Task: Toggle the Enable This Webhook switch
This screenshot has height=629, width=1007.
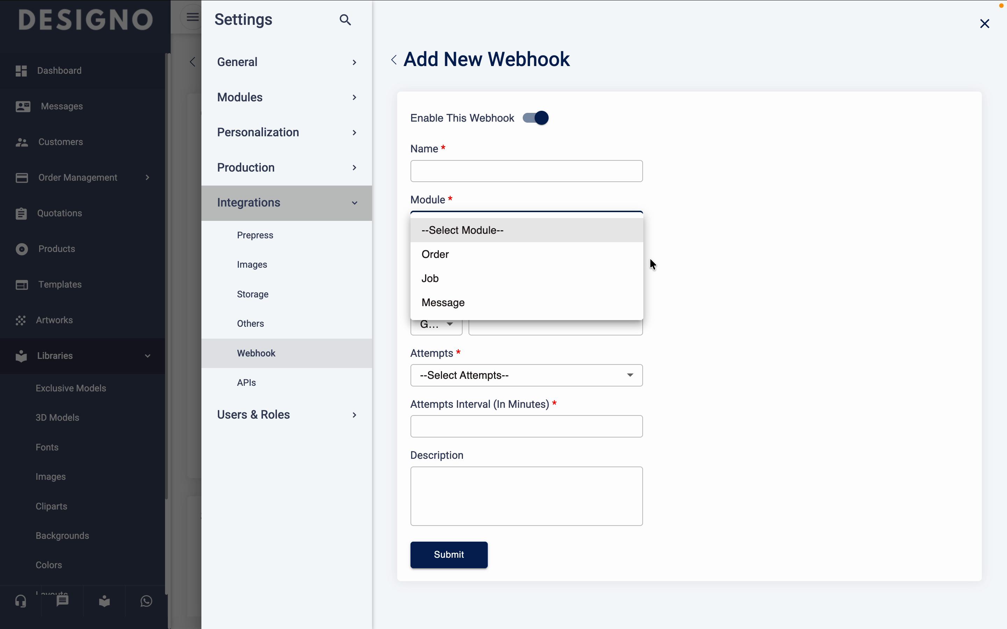Action: tap(536, 118)
